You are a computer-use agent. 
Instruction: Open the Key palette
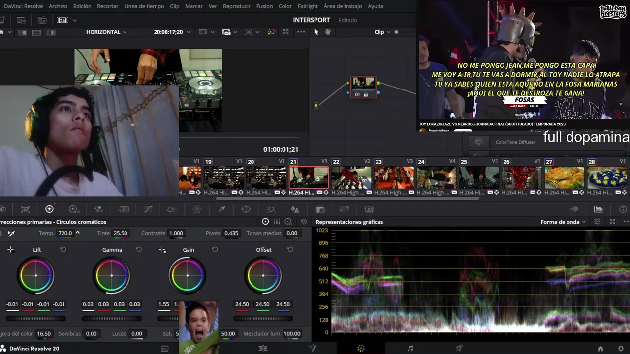click(320, 209)
